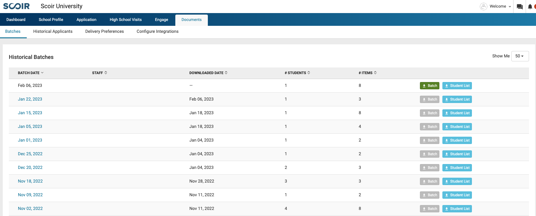
Task: Click the Nov 28, 2022 downloaded date
Action: 202,181
